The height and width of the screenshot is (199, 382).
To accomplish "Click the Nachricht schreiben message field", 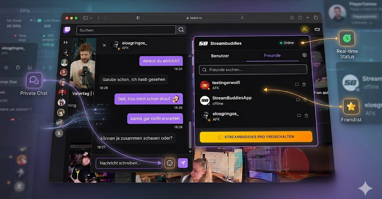I will pos(129,163).
